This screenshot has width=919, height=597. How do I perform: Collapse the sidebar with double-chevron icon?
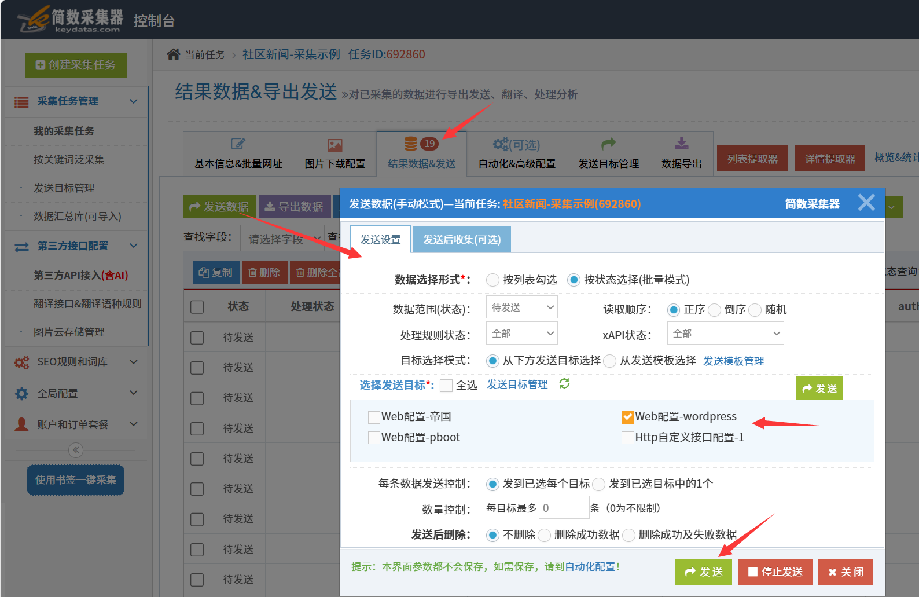point(76,450)
